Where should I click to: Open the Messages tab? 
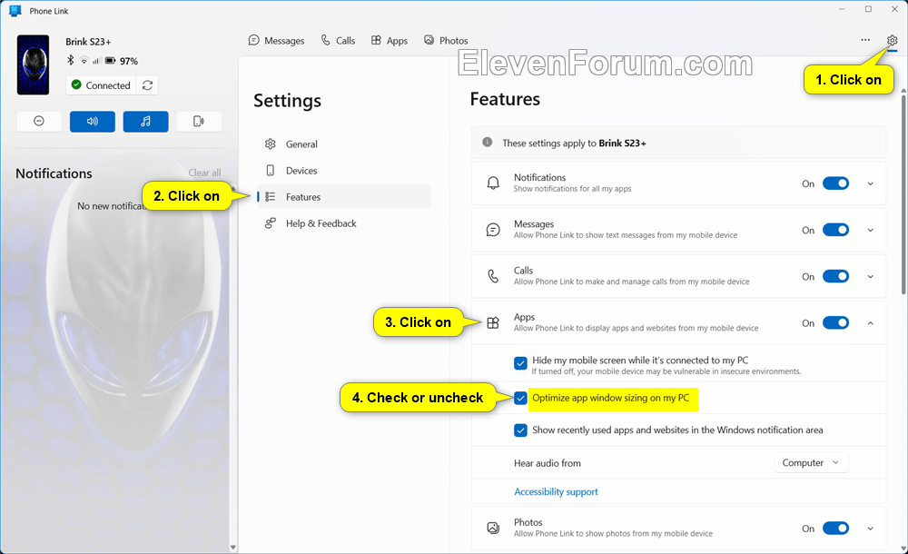(x=276, y=41)
